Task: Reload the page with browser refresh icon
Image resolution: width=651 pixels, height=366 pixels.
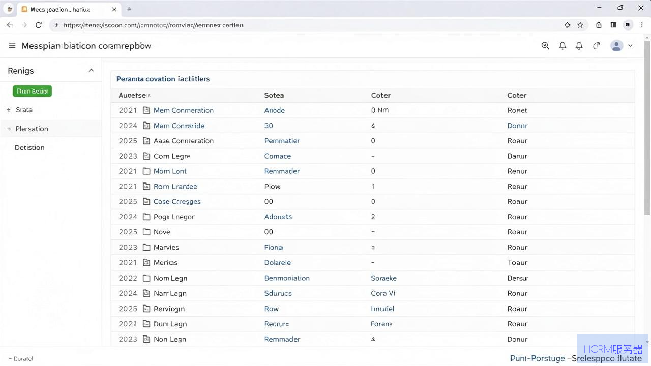Action: [x=39, y=25]
